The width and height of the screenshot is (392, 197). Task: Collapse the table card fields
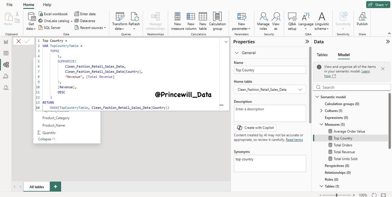(47, 139)
